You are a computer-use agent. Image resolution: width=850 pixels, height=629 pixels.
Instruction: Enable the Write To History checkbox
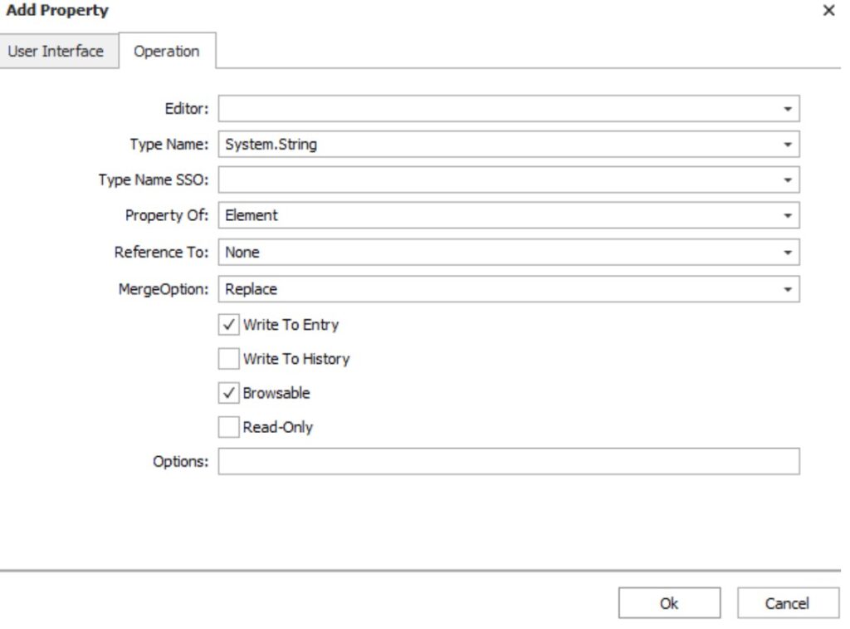pos(229,359)
